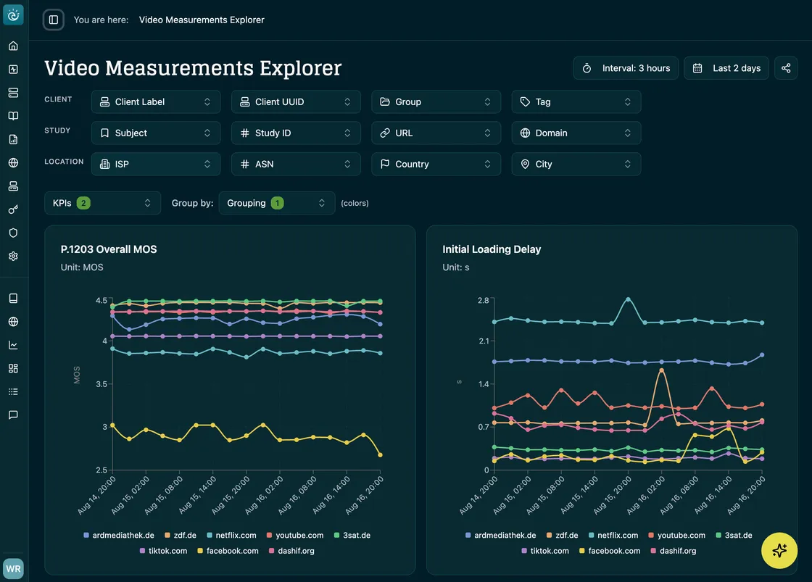Open the Group filter dropdown
Screen dimensions: 812x582
[436, 102]
